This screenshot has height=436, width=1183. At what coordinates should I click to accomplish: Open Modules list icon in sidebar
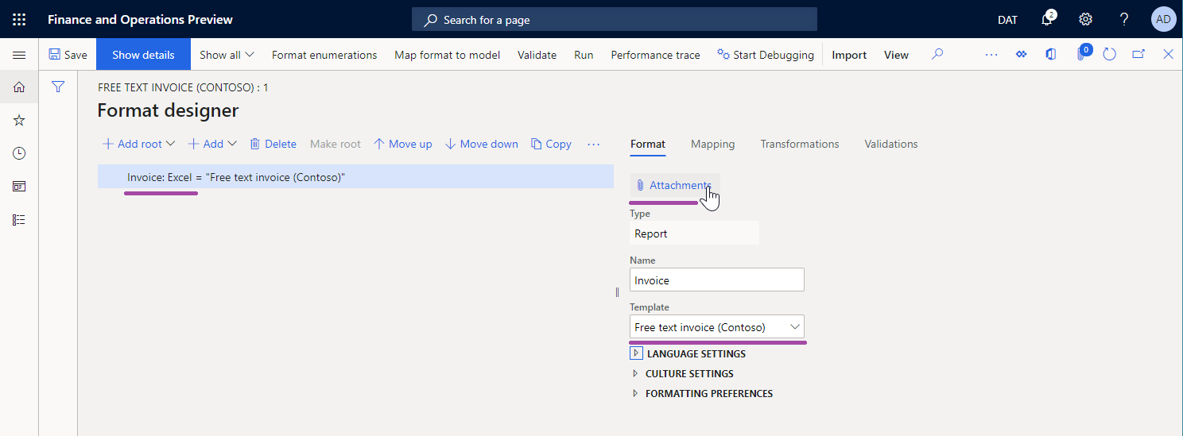point(19,220)
